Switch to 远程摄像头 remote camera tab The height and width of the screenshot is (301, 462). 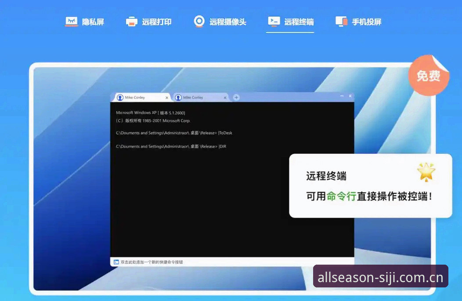220,22
